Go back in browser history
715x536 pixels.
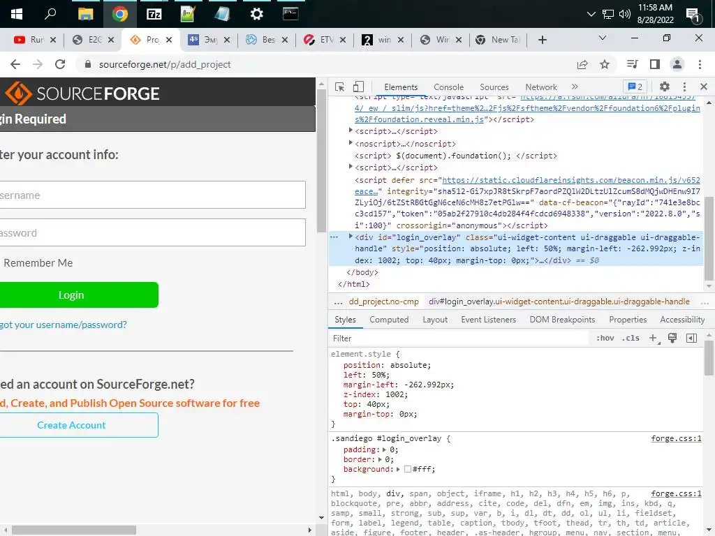(15, 64)
